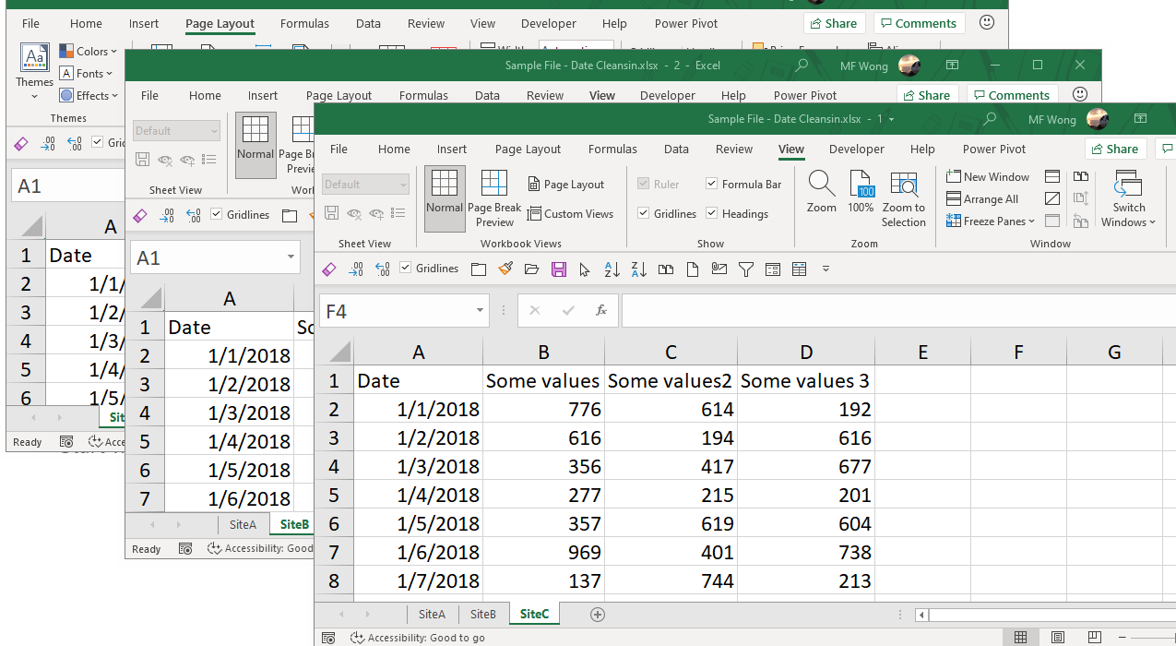The width and height of the screenshot is (1176, 646).
Task: Select the Save icon in the quick access toolbar
Action: (559, 269)
